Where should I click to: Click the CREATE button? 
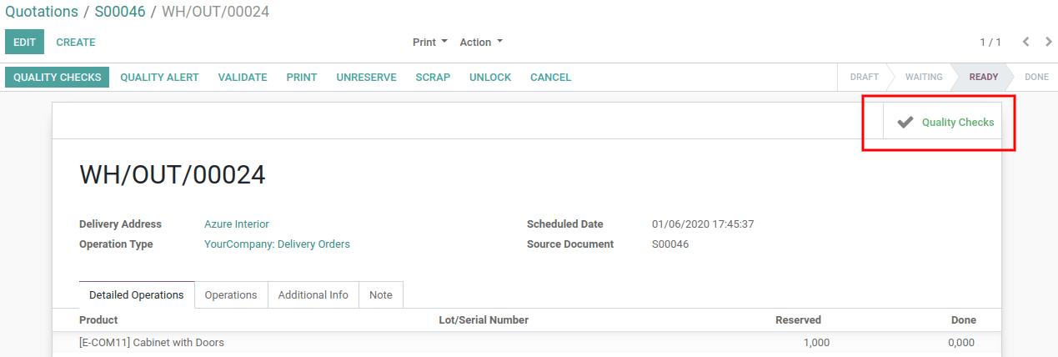76,42
